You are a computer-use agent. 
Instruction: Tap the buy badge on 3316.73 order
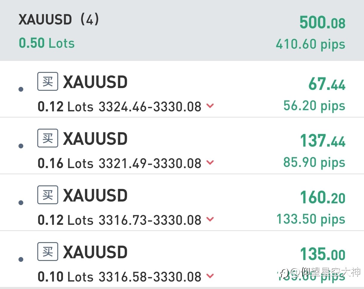[x=48, y=195]
